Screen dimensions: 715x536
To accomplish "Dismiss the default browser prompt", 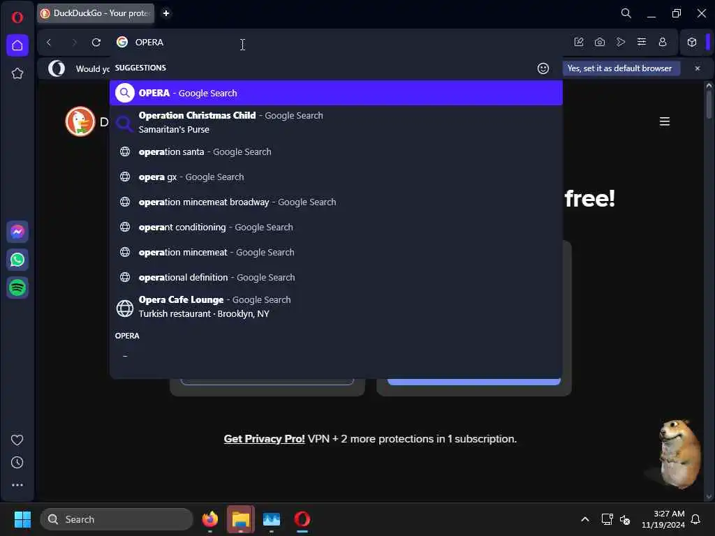I will pyautogui.click(x=698, y=68).
